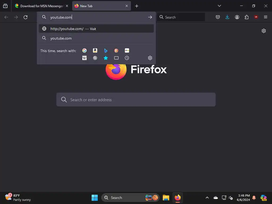Show hidden system tray icons
This screenshot has height=204, width=272.
207,198
